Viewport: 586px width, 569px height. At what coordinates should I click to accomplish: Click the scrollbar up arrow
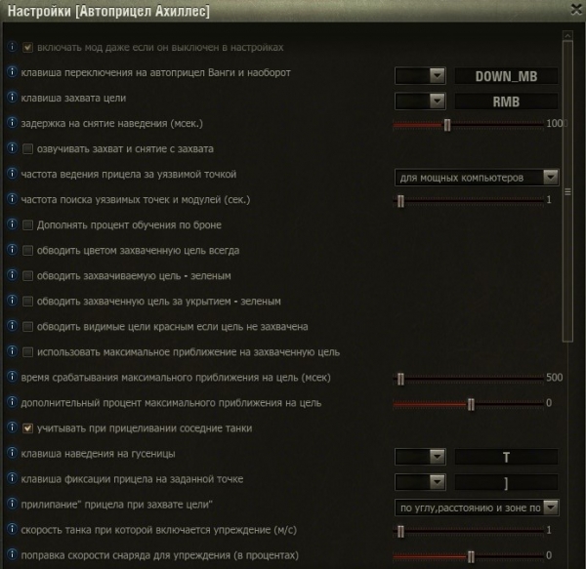coord(567,35)
